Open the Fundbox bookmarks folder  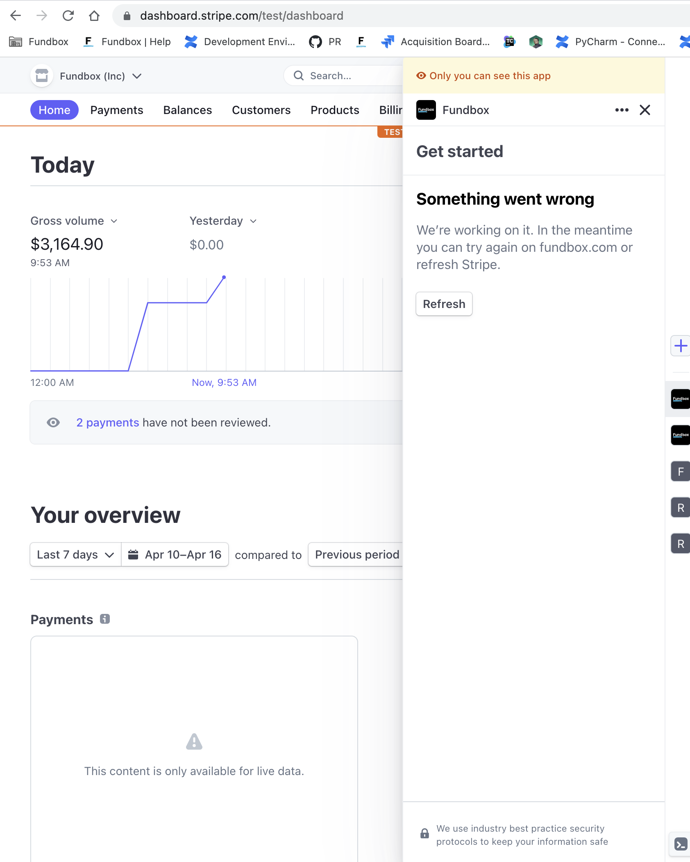pos(39,41)
